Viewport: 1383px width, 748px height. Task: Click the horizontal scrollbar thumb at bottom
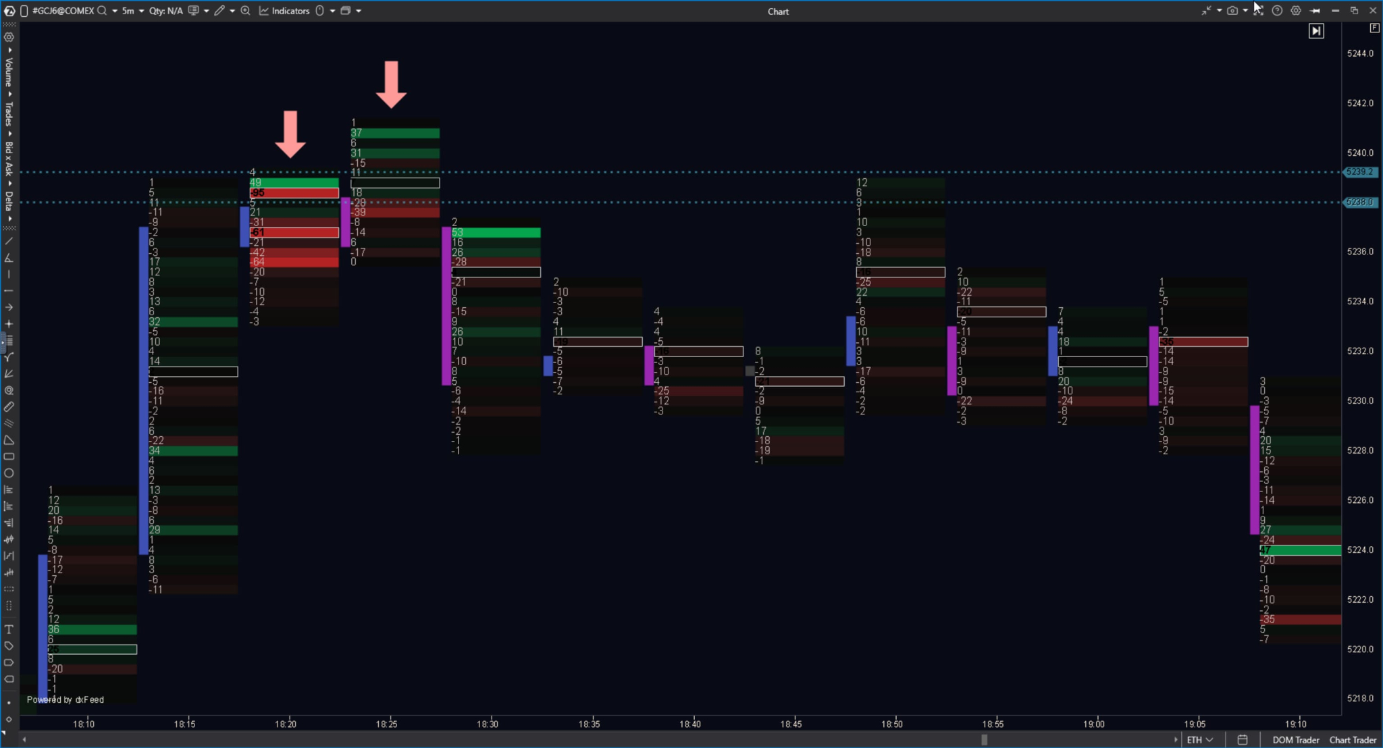tap(984, 740)
